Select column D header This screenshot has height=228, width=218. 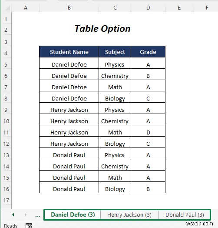148,7
